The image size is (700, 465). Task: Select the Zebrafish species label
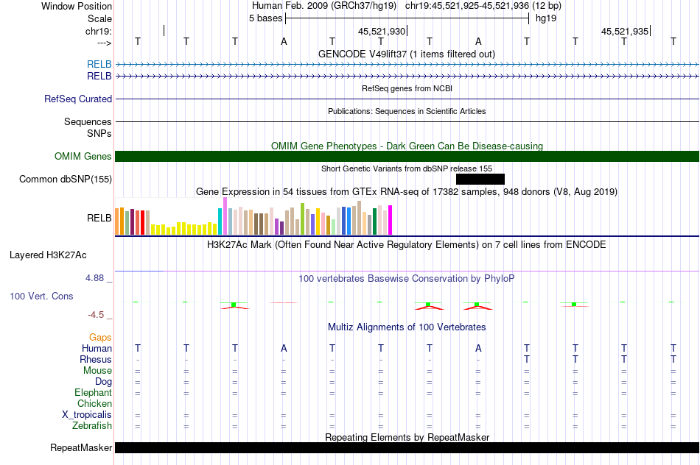92,426
